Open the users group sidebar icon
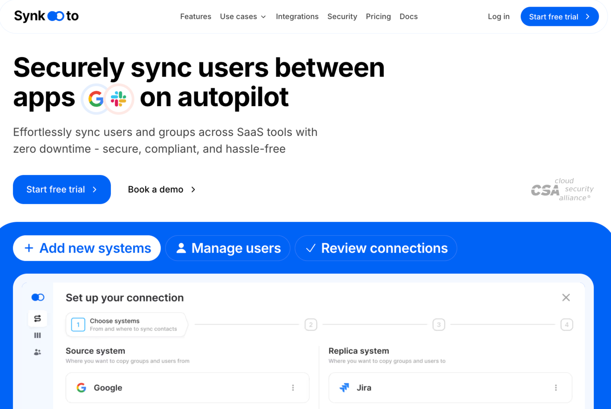 pyautogui.click(x=38, y=352)
